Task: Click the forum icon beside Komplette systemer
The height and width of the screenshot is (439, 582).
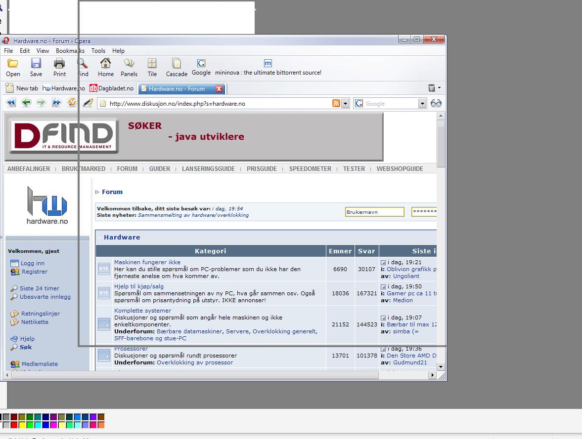Action: pos(104,324)
